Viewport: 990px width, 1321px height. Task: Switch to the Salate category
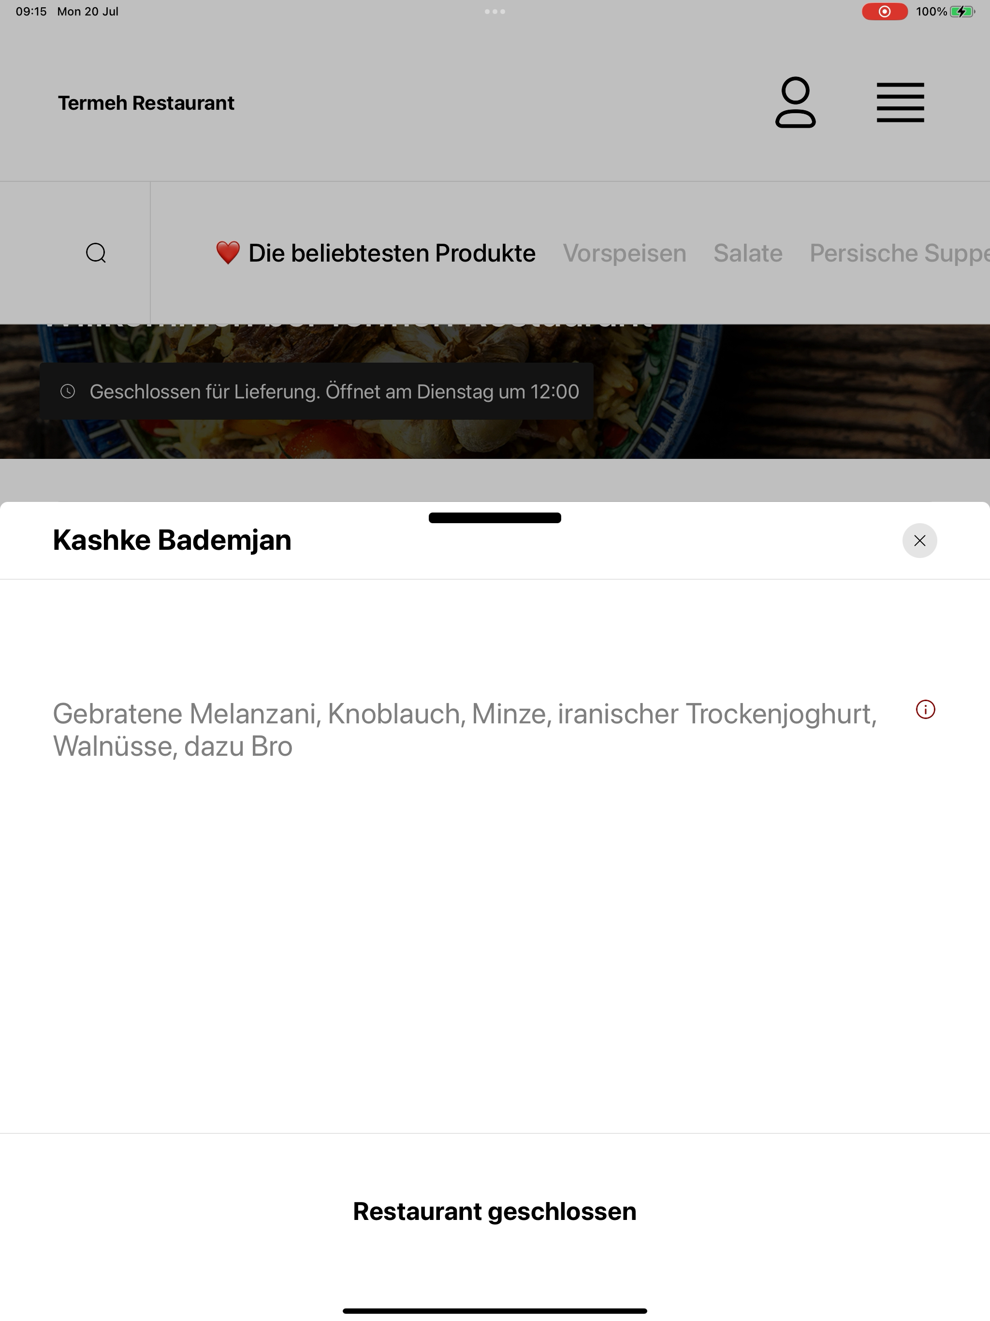tap(747, 253)
